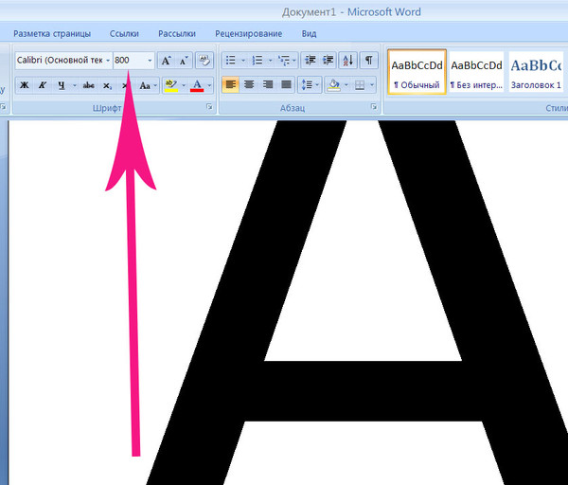This screenshot has height=485, width=568.
Task: Open Шрифт dialog launcher
Action: coord(209,107)
